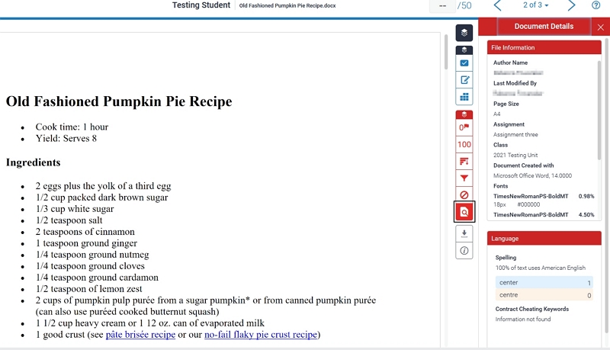The width and height of the screenshot is (610, 350).
Task: Click the 'A4' page size value
Action: [497, 114]
